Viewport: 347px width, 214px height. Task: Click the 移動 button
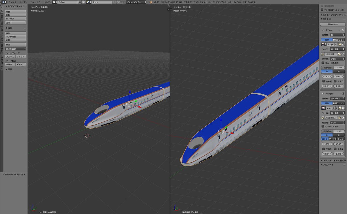pos(16,12)
